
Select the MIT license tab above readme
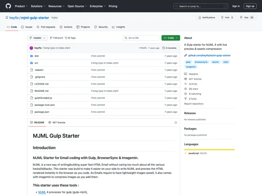coord(57,123)
